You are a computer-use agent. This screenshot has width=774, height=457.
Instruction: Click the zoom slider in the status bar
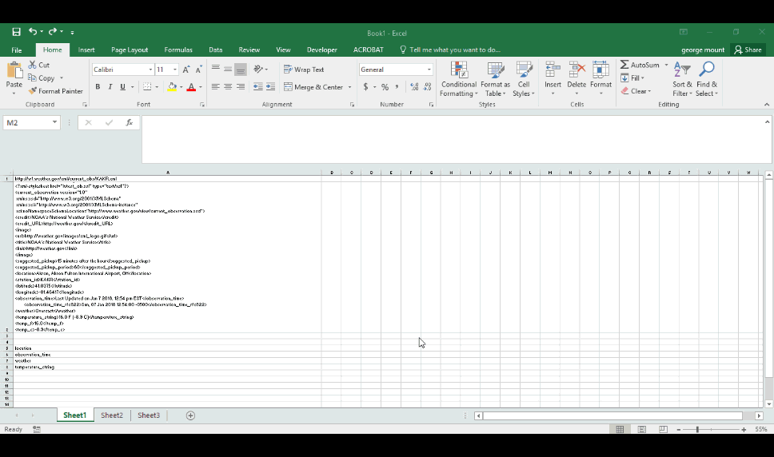coord(697,430)
